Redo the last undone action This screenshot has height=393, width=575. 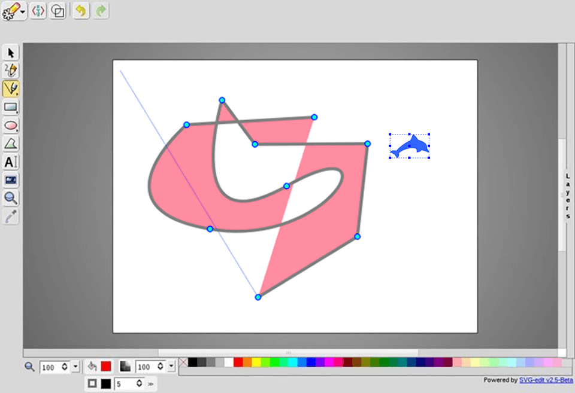pyautogui.click(x=100, y=11)
